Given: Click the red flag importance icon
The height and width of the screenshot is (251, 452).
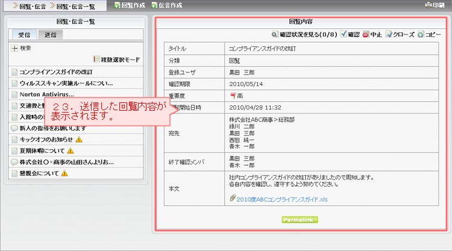Looking at the screenshot, I should coord(233,95).
